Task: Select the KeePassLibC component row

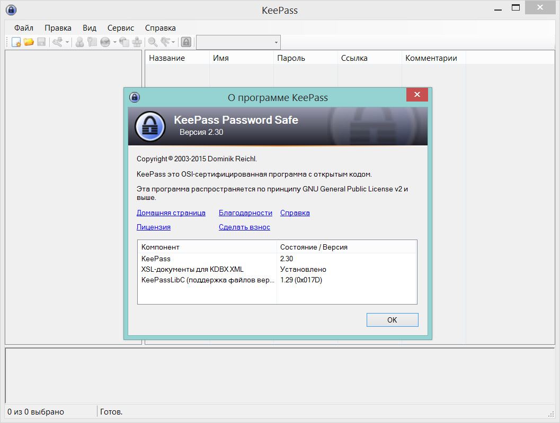Action: tap(277, 280)
